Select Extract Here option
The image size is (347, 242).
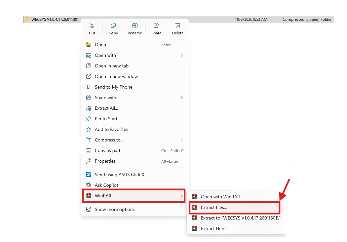coord(236,228)
